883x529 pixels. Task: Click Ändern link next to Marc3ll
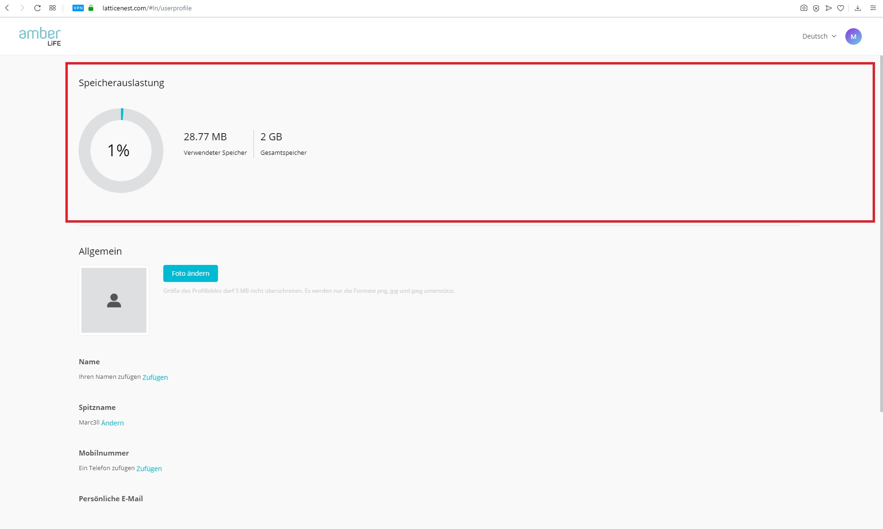pyautogui.click(x=112, y=423)
